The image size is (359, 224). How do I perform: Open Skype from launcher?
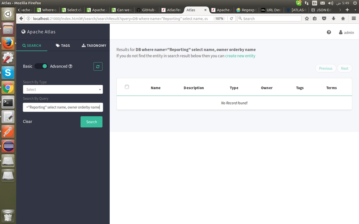click(8, 73)
